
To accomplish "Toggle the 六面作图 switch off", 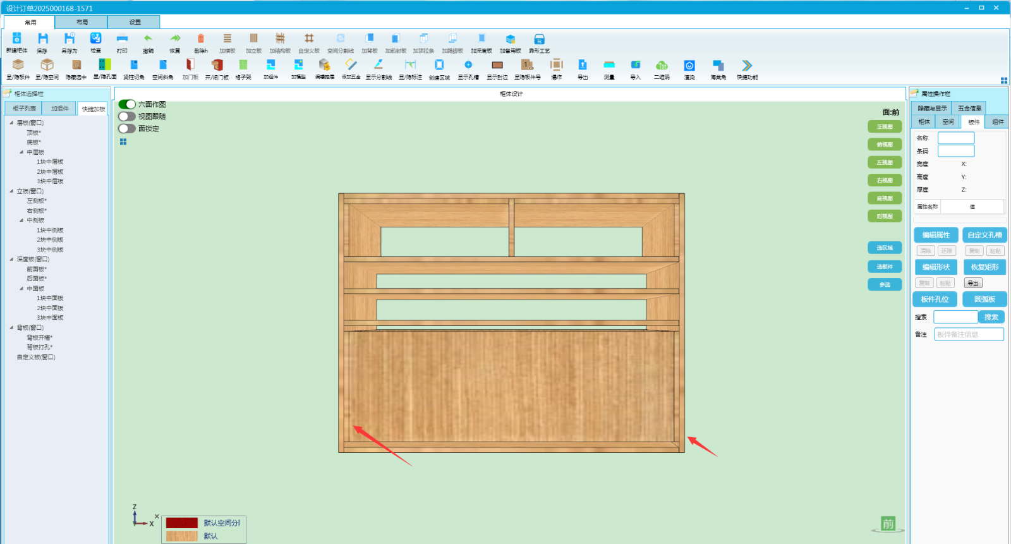I will (x=127, y=104).
